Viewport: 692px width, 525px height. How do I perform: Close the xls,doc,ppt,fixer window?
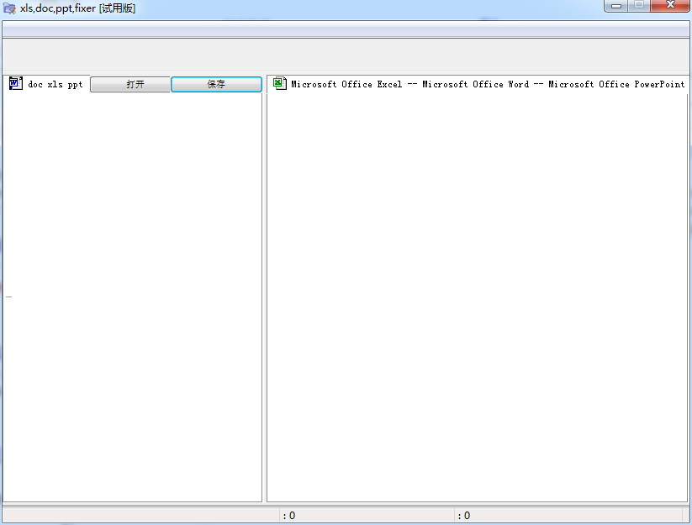pyautogui.click(x=670, y=6)
